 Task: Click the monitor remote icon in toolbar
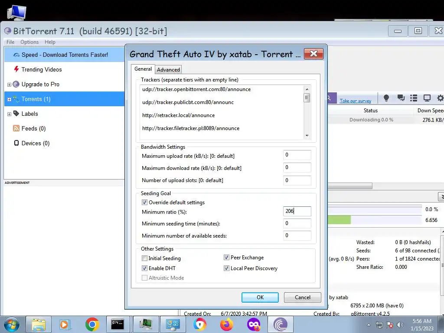click(427, 98)
